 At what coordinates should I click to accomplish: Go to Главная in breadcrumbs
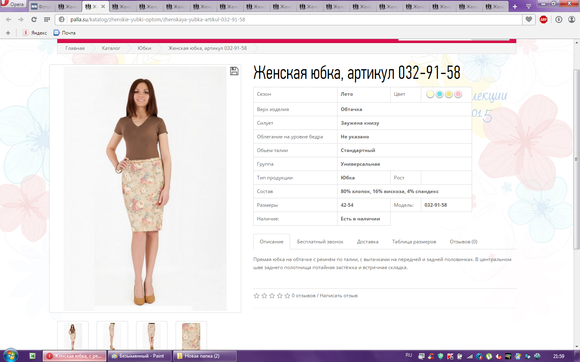[75, 48]
